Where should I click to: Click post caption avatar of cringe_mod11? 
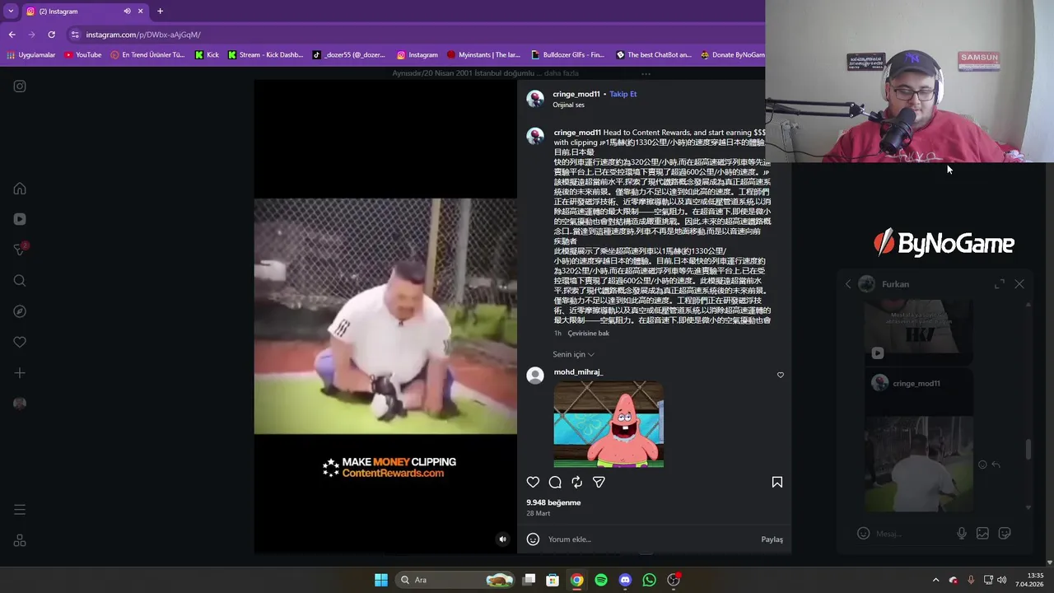[535, 136]
